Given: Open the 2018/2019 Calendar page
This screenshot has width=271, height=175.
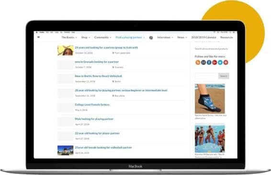Looking at the screenshot, I should pyautogui.click(x=203, y=37).
